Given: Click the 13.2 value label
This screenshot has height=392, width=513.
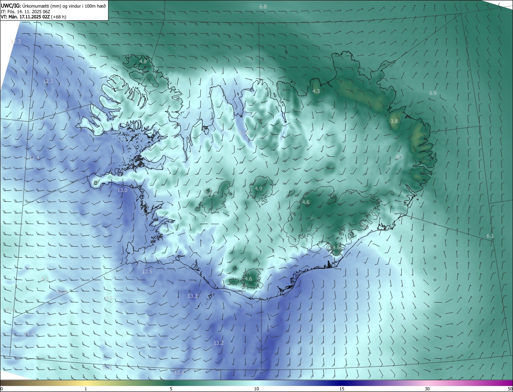Looking at the screenshot, I should (218, 343).
